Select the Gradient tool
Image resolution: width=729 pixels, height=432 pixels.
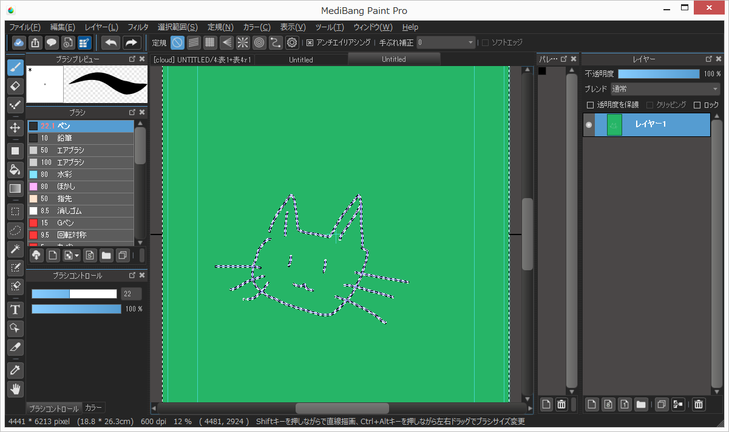tap(16, 189)
